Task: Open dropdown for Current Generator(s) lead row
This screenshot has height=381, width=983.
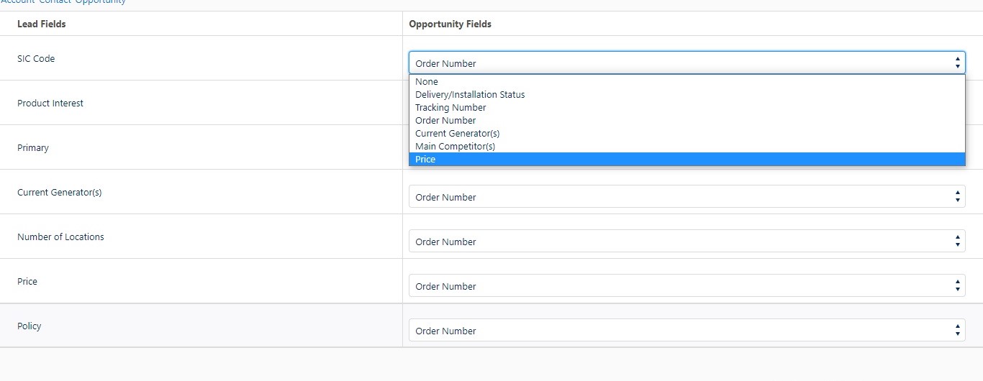Action: pyautogui.click(x=687, y=197)
